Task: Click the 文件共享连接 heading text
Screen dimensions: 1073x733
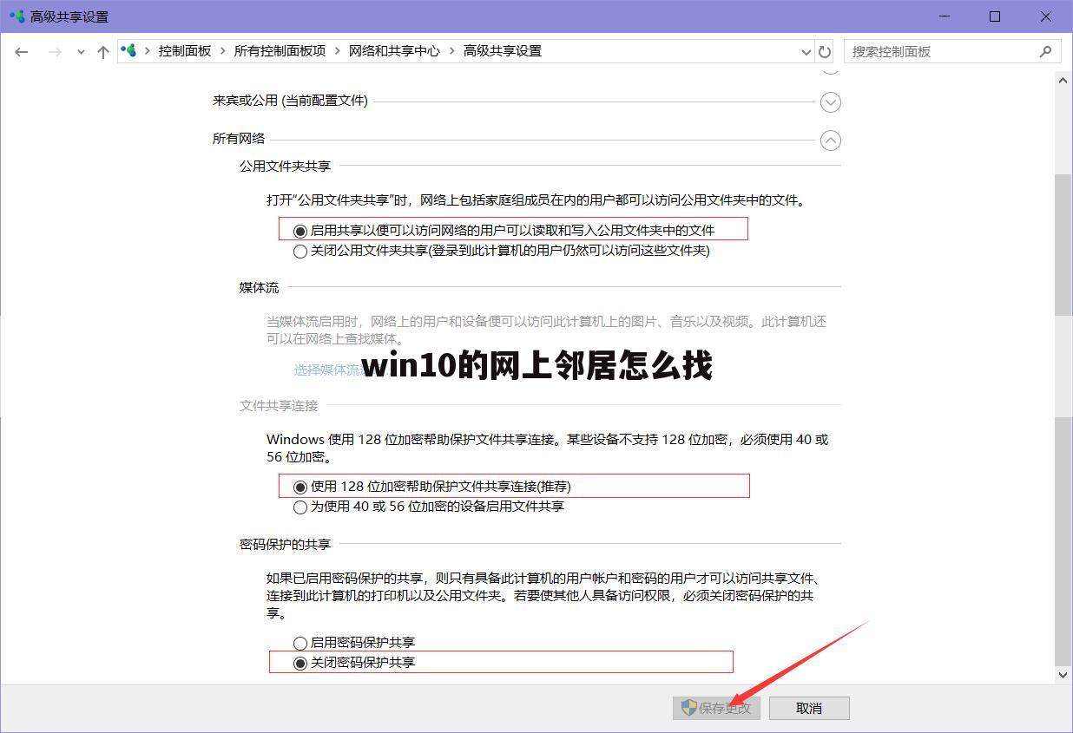Action: pyautogui.click(x=279, y=405)
